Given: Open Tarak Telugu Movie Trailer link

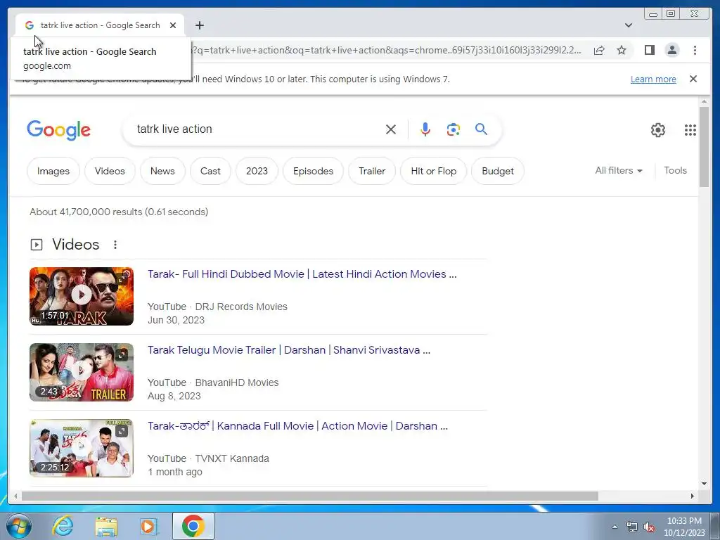Looking at the screenshot, I should [289, 350].
